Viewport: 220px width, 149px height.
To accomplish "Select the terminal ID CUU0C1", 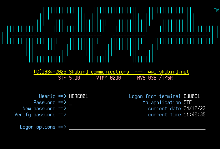I will (192, 96).
